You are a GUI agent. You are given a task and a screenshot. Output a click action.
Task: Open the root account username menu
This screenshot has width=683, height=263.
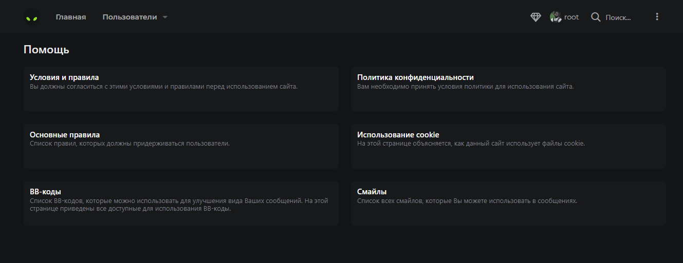coord(571,17)
